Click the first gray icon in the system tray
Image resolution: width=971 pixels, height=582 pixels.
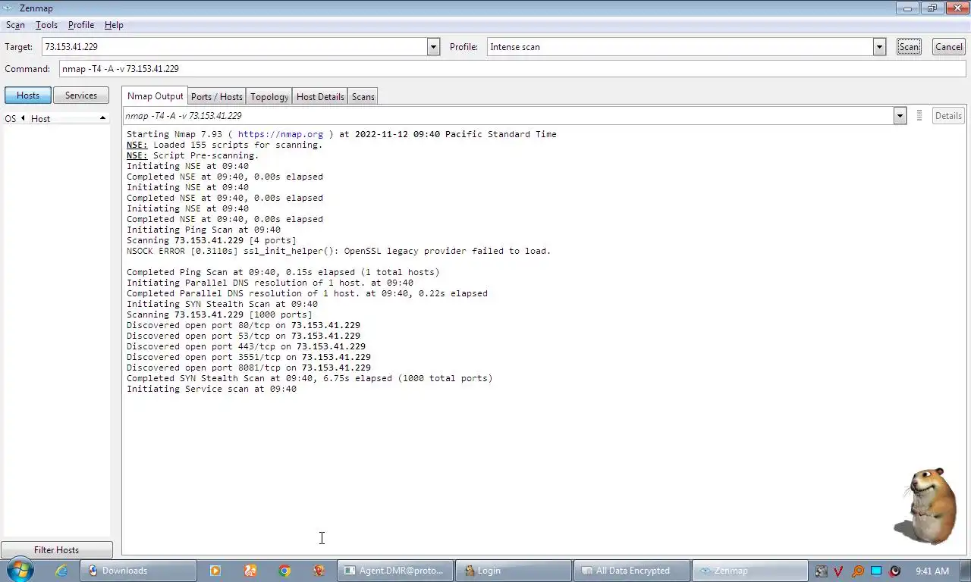821,571
